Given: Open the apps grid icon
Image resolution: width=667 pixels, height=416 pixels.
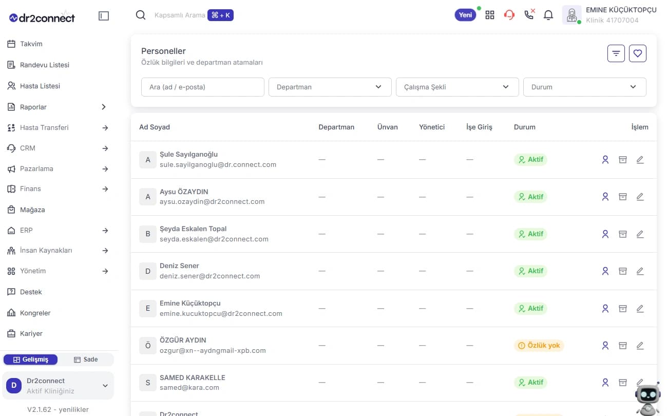Looking at the screenshot, I should click(490, 15).
